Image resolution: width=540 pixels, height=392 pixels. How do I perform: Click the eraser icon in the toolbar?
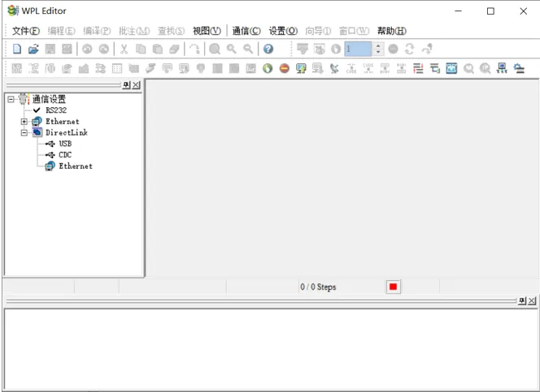tap(174, 50)
